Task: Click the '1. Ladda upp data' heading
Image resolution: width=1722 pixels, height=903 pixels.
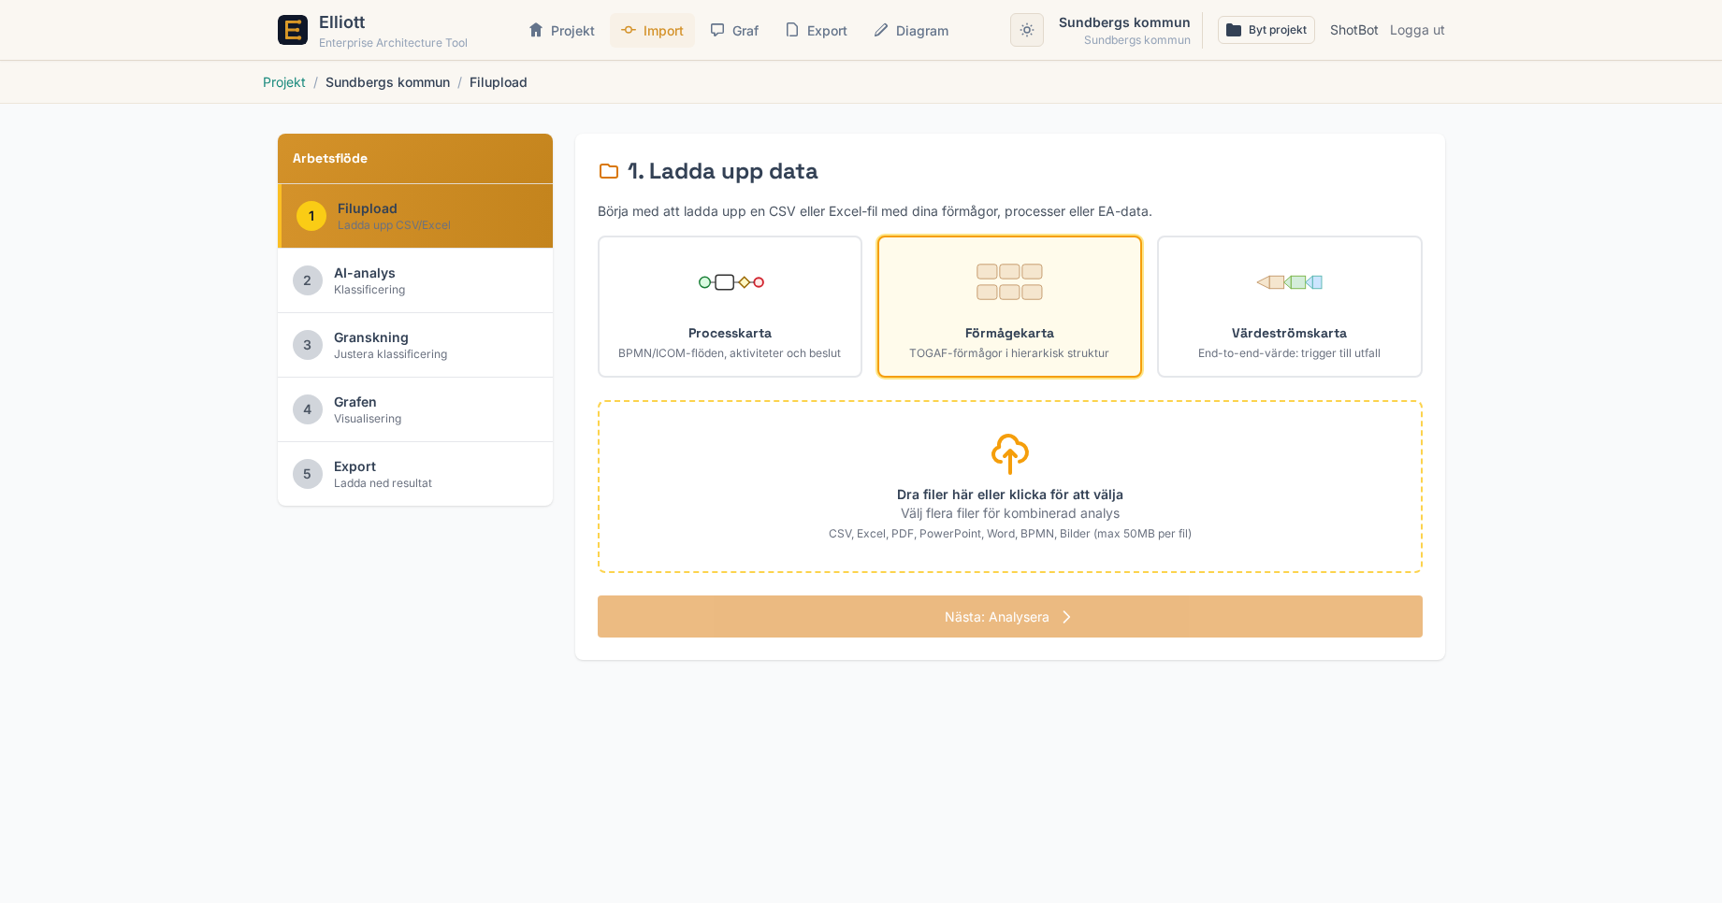Action: [722, 171]
